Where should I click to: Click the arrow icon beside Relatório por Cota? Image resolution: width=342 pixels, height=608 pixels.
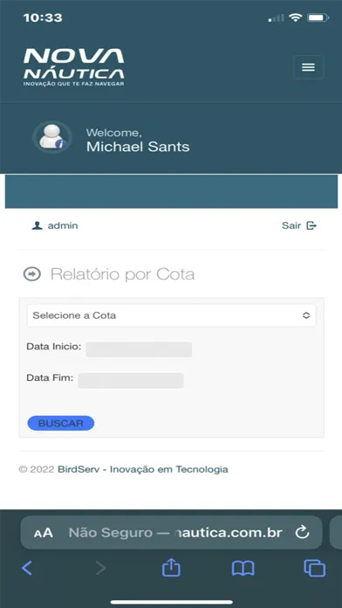click(32, 274)
